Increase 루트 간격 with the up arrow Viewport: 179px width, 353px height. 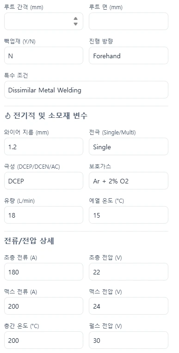pos(76,18)
